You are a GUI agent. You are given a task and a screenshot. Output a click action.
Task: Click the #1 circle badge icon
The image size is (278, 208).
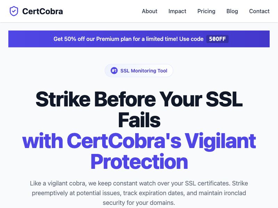114,71
